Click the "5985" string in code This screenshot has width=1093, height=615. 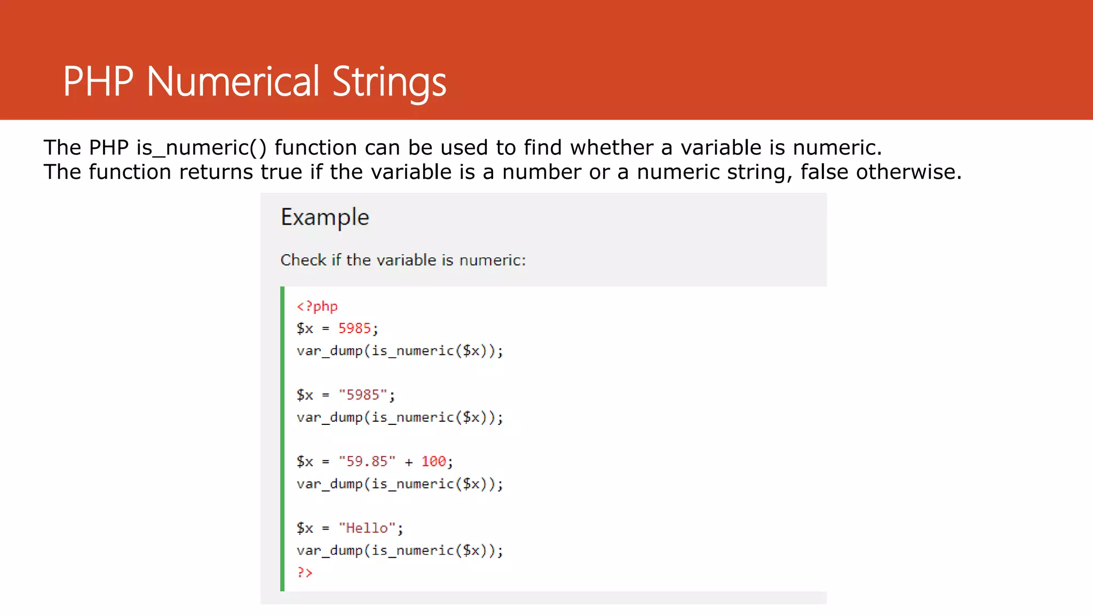(363, 395)
